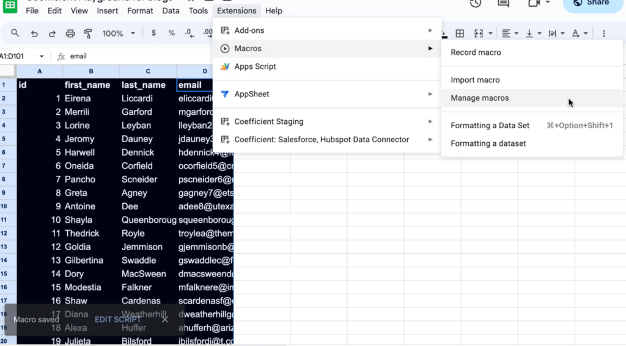
Task: Click the first_name header cell
Action: point(91,85)
